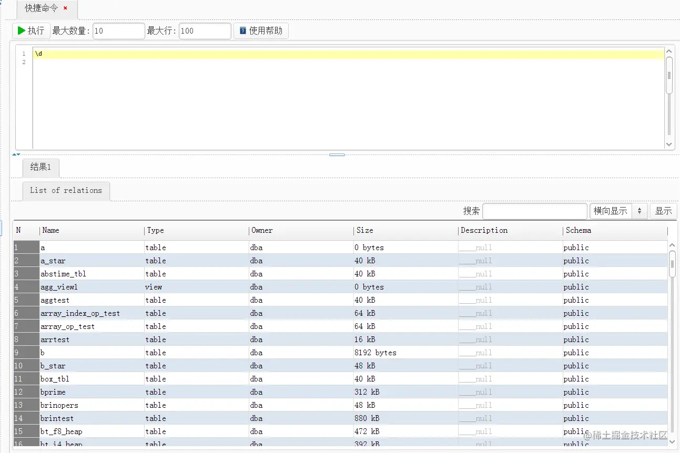Screen dimensions: 680x453
Task: Click row number 12 in the N column
Action: coord(26,392)
